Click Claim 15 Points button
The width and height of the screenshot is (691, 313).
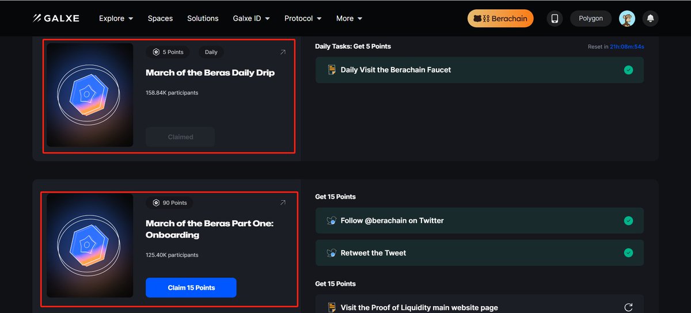coord(191,288)
